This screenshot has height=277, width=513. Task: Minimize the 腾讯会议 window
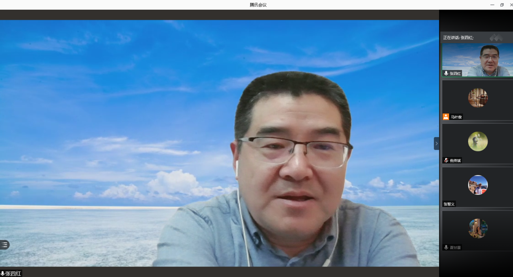tap(492, 5)
